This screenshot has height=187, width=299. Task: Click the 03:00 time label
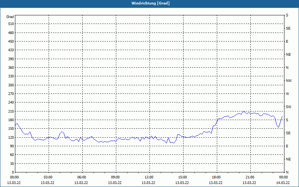tap(49, 177)
